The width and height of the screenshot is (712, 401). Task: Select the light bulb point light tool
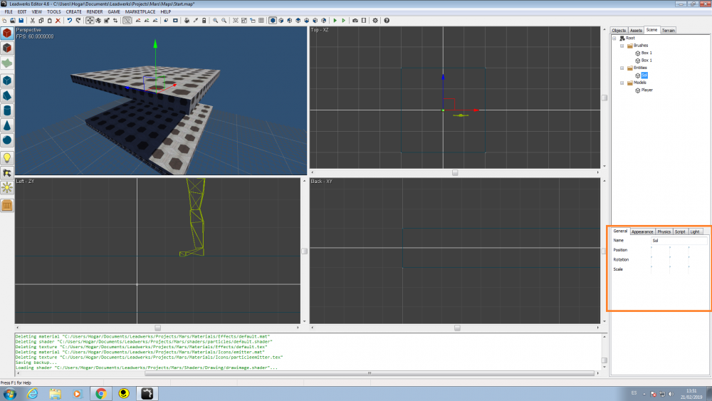(7, 157)
